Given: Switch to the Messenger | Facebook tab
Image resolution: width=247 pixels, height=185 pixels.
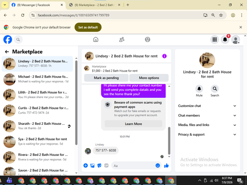Looking at the screenshot, I should (x=37, y=5).
